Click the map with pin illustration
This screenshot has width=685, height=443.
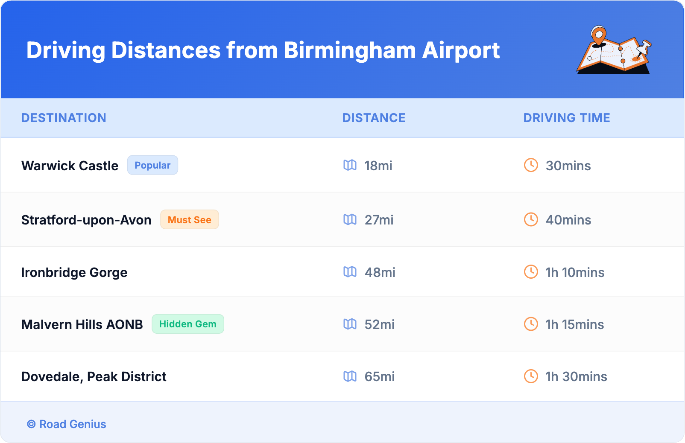coord(614,50)
